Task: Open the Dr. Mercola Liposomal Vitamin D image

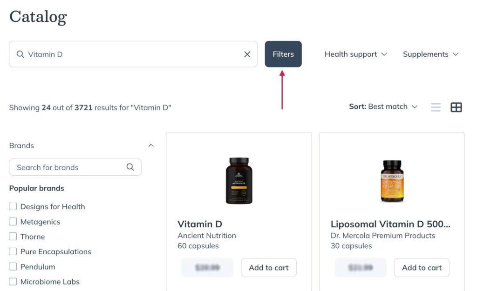Action: (x=391, y=181)
